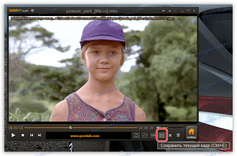Click the title jurassic_park_[tfile.ru].mkv
Image resolution: width=237 pixels, height=156 pixels.
92,11
